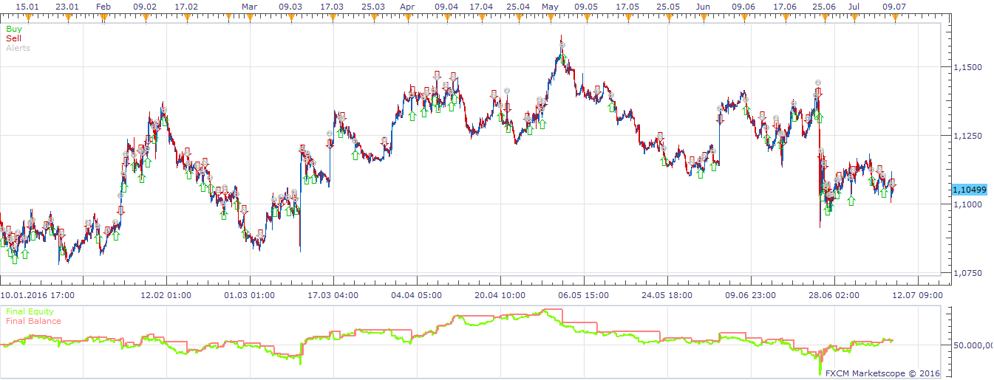Click the green Buy legend label
Viewport: 994px width, 380px height.
click(13, 29)
